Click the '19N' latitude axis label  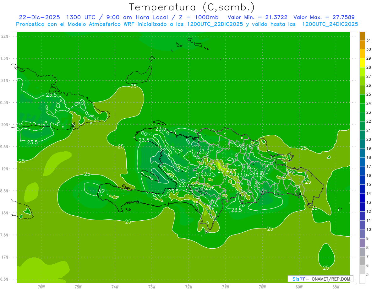pos(4,169)
